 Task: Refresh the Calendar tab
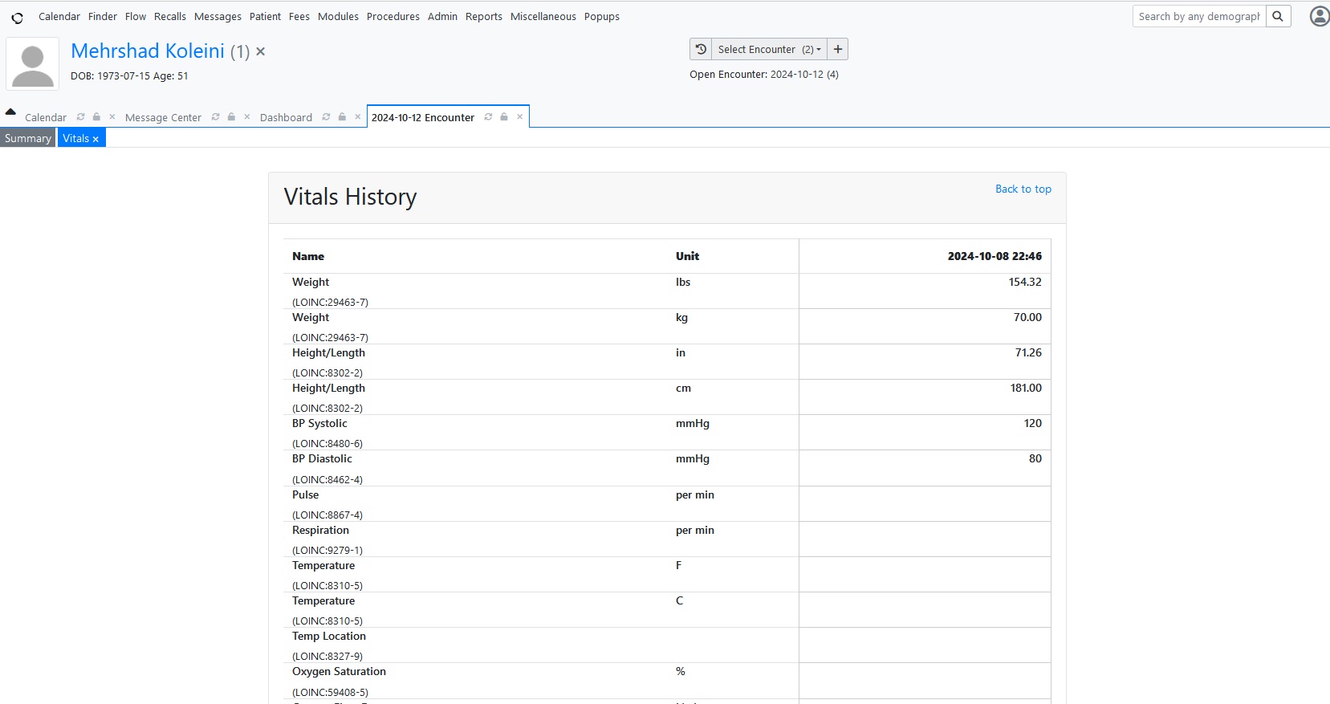point(81,117)
